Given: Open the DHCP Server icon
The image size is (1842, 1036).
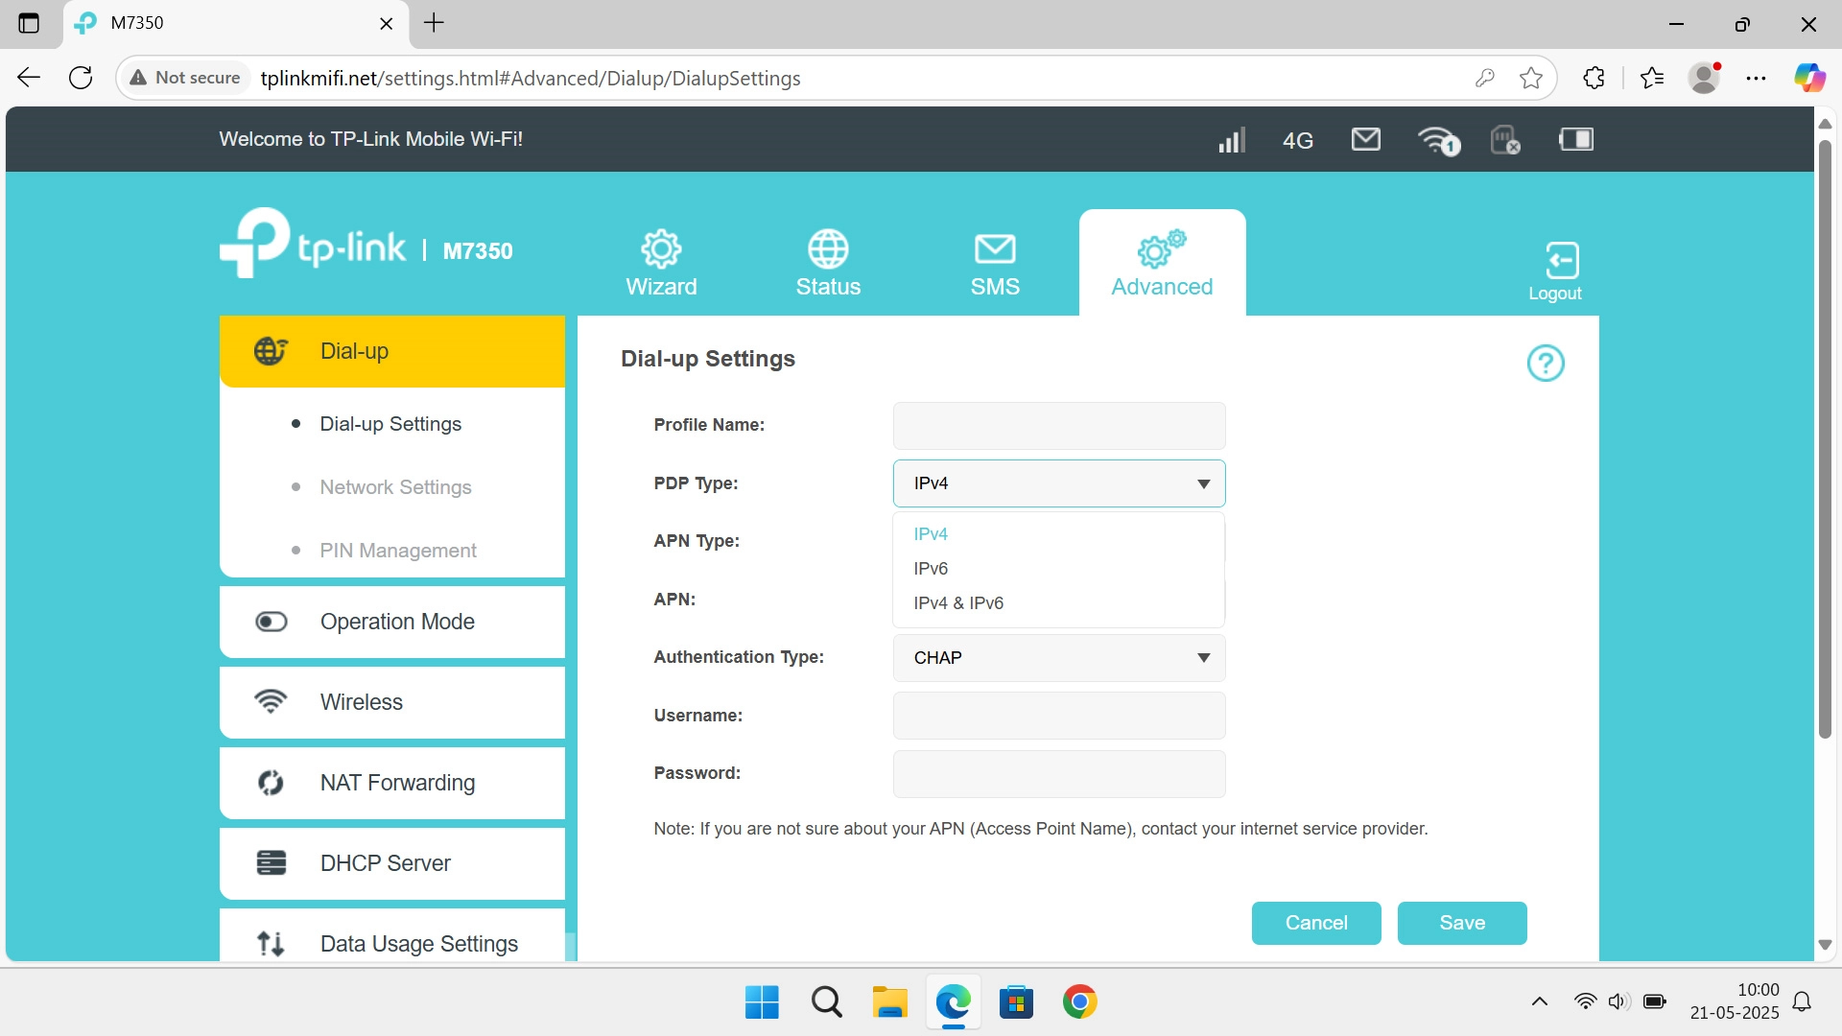Looking at the screenshot, I should coord(272,862).
